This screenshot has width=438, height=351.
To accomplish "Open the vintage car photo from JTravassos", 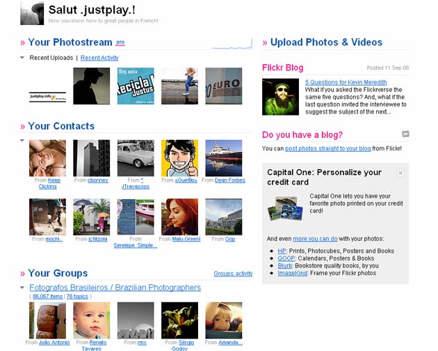I will pyautogui.click(x=136, y=158).
